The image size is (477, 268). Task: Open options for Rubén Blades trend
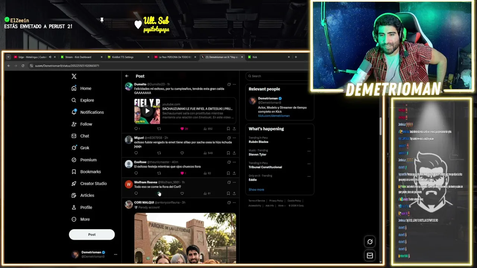[309, 138]
